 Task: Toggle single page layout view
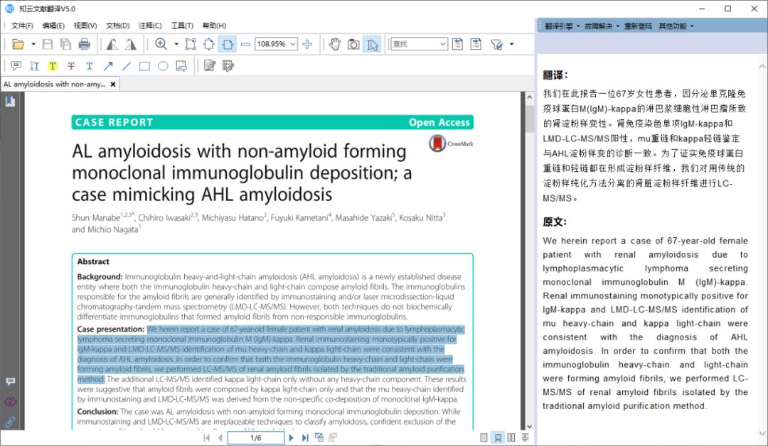[x=484, y=437]
